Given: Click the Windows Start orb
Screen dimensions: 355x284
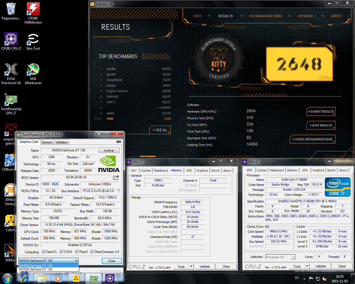Looking at the screenshot, I should click(x=7, y=278).
